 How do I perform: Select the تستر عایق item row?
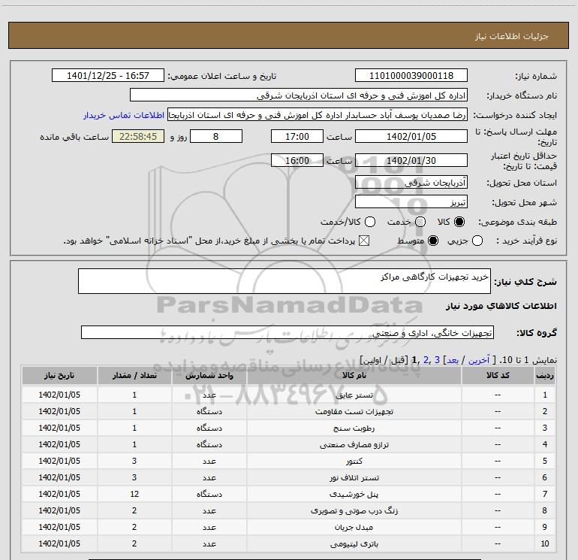point(288,395)
